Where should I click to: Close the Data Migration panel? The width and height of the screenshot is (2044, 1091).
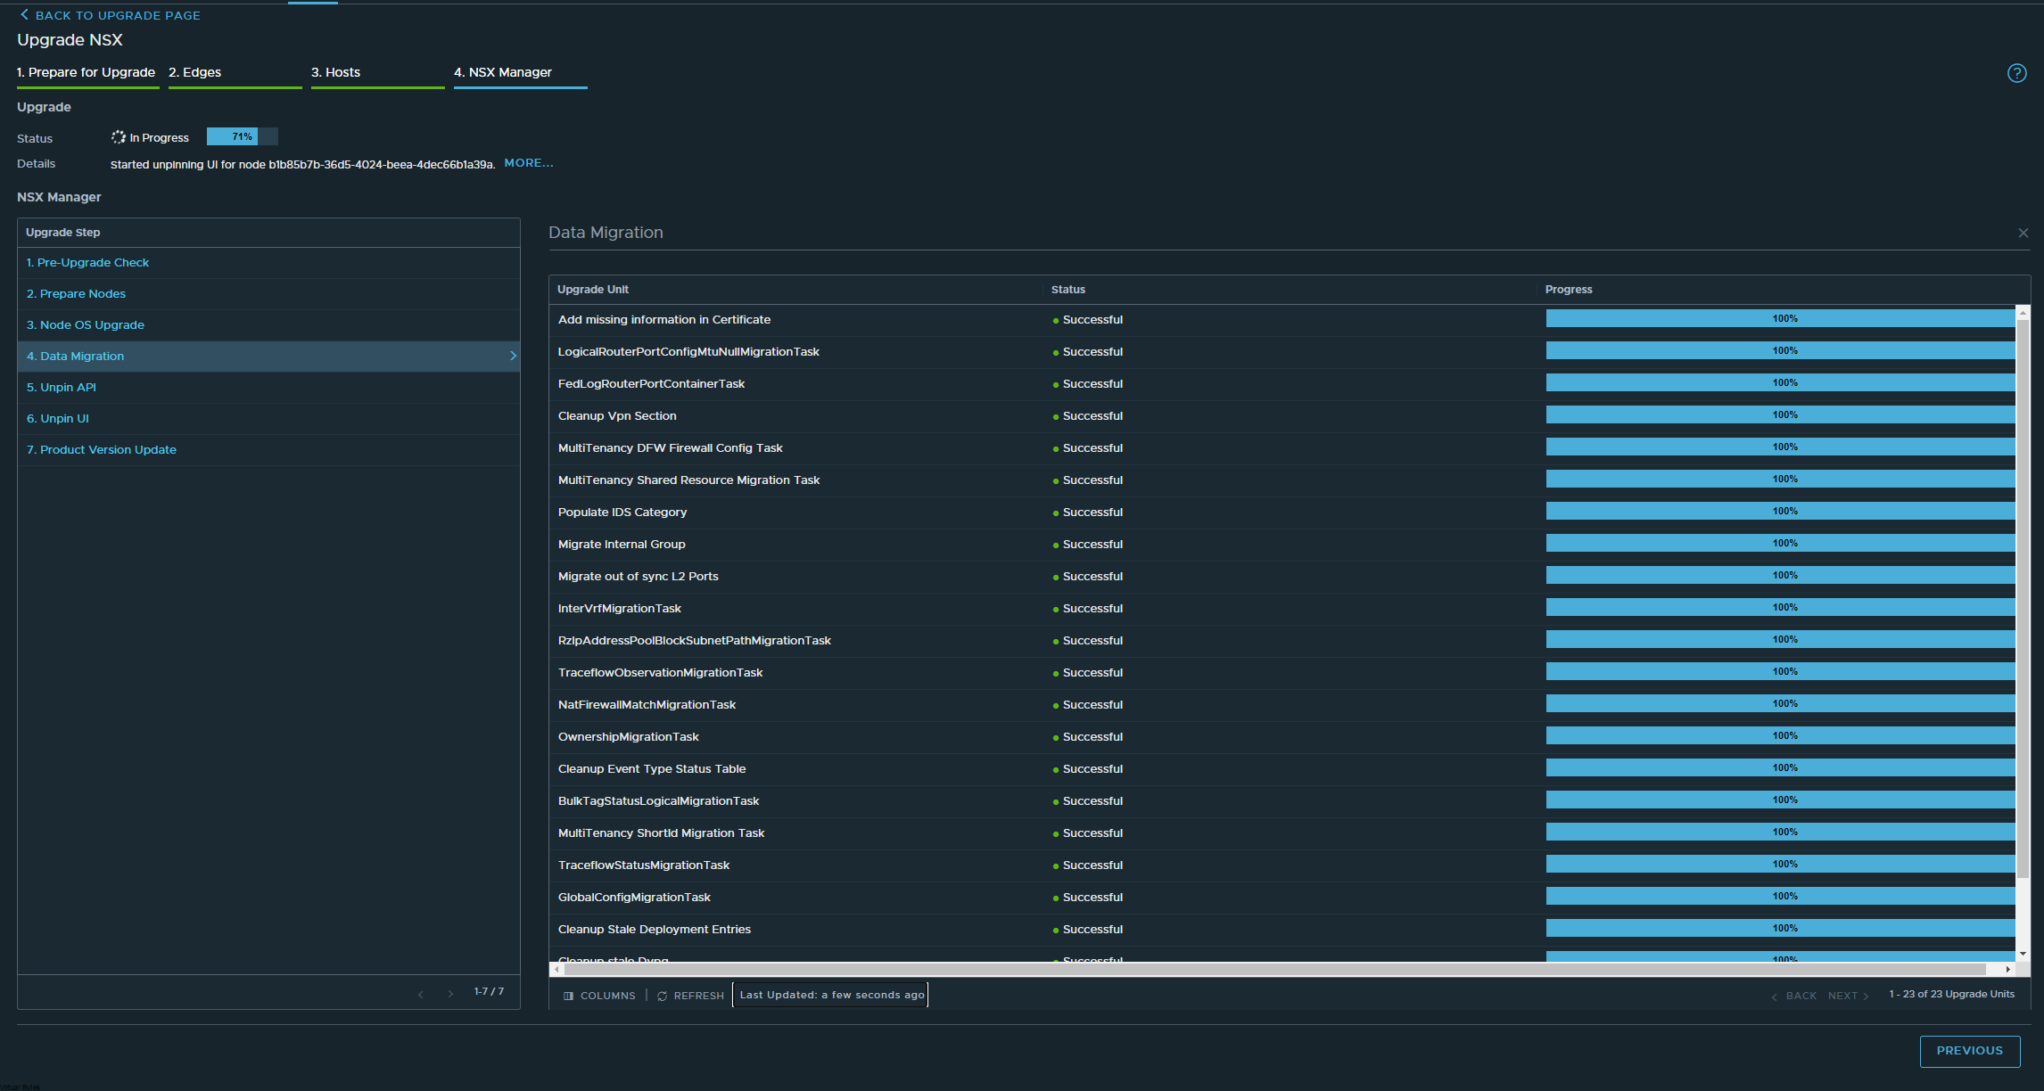(x=2023, y=233)
